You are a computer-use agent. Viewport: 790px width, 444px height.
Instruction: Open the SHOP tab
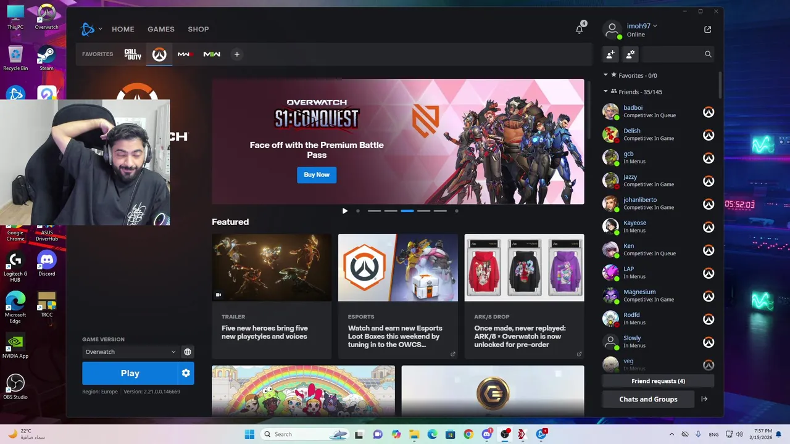coord(198,29)
